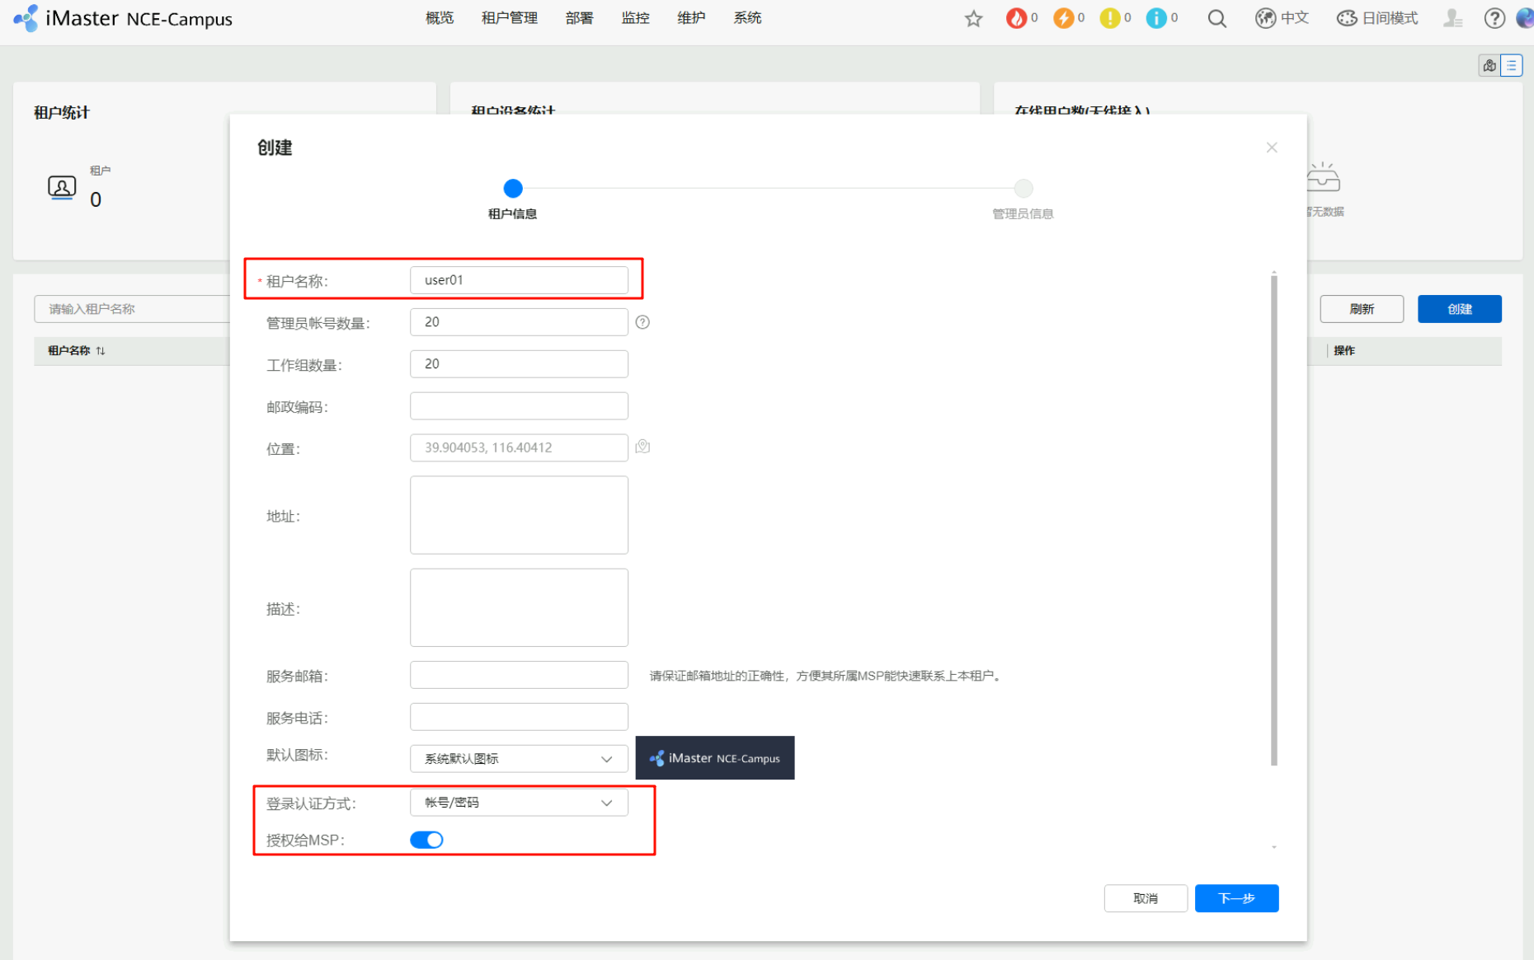Click the map picker icon beside 位置
Screen dimensions: 1534x960
[642, 447]
